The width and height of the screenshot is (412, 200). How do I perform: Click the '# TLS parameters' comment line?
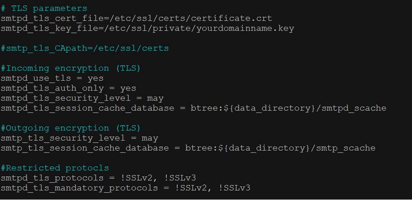pyautogui.click(x=44, y=9)
